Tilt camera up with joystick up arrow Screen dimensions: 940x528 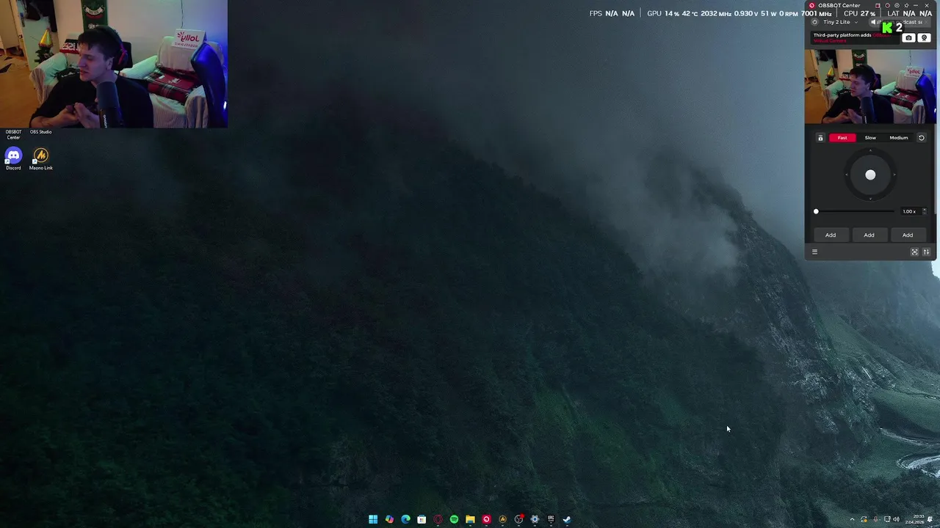click(x=870, y=152)
